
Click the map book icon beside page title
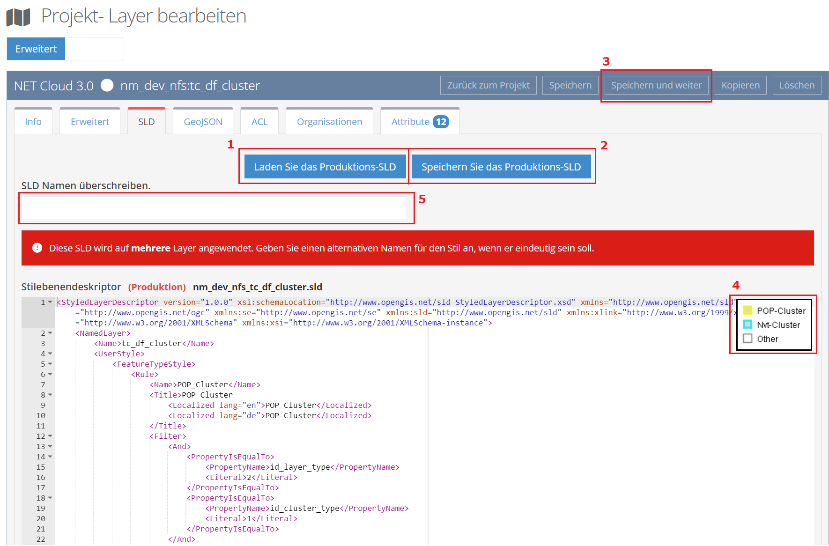coord(18,17)
